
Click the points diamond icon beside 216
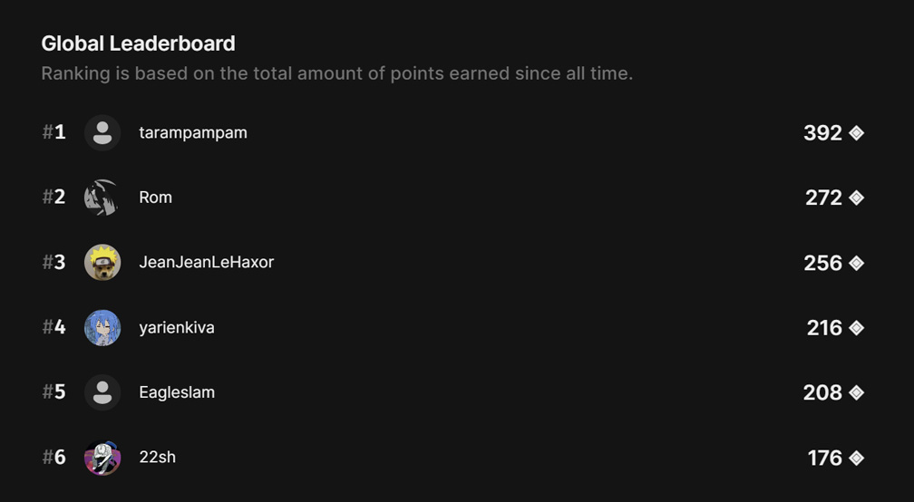[x=856, y=328]
